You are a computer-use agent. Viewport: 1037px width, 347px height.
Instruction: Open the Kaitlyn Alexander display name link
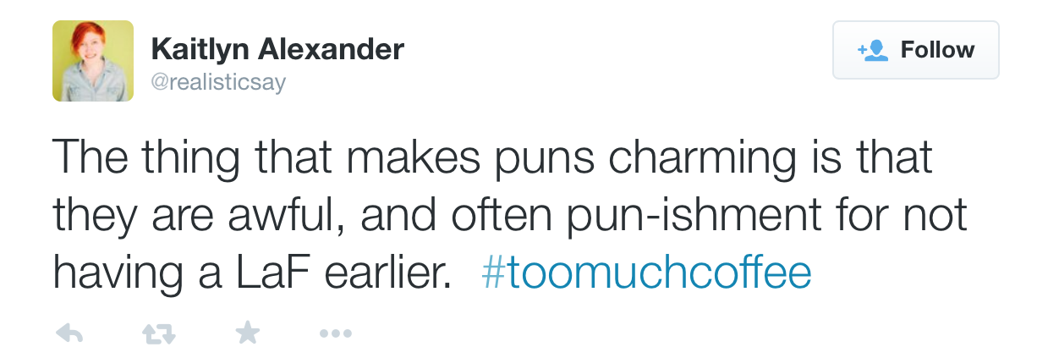(x=277, y=49)
